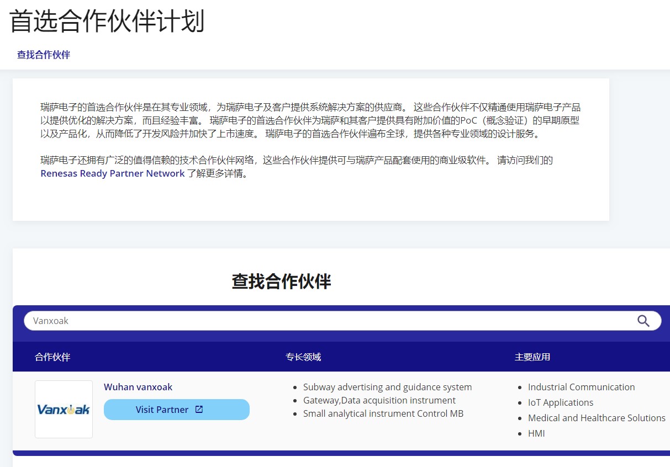Image resolution: width=670 pixels, height=467 pixels.
Task: Open the Wuhan vanxoak partner link
Action: (138, 387)
